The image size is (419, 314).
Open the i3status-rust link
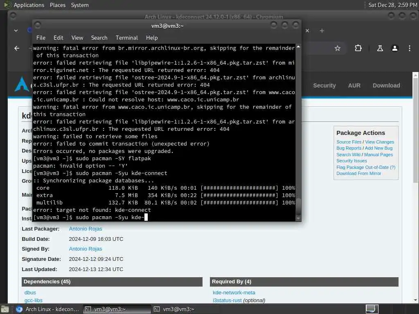(x=227, y=301)
